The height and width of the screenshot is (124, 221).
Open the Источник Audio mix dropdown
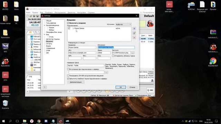tap(124, 24)
